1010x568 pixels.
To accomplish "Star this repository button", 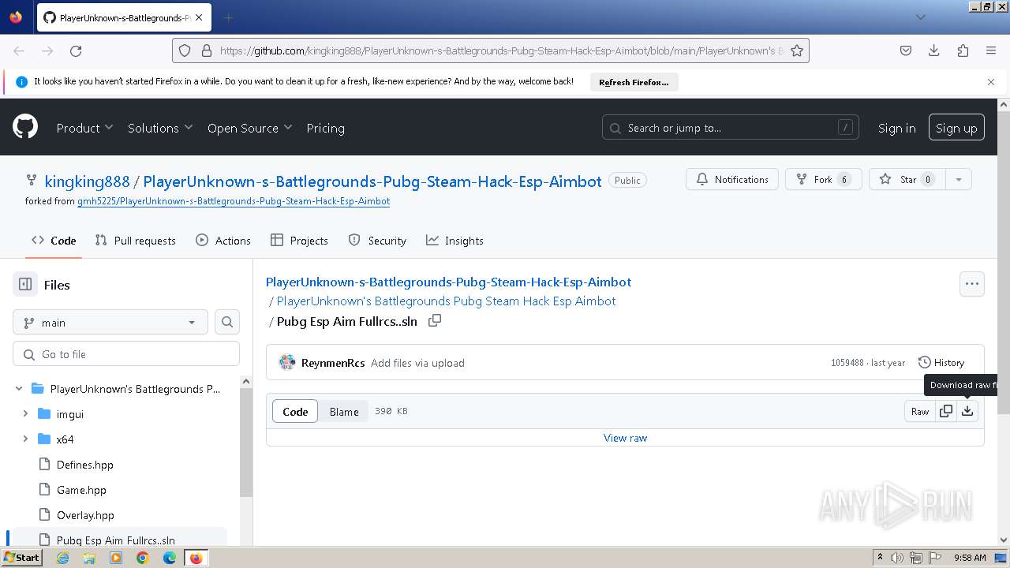I will 907,179.
